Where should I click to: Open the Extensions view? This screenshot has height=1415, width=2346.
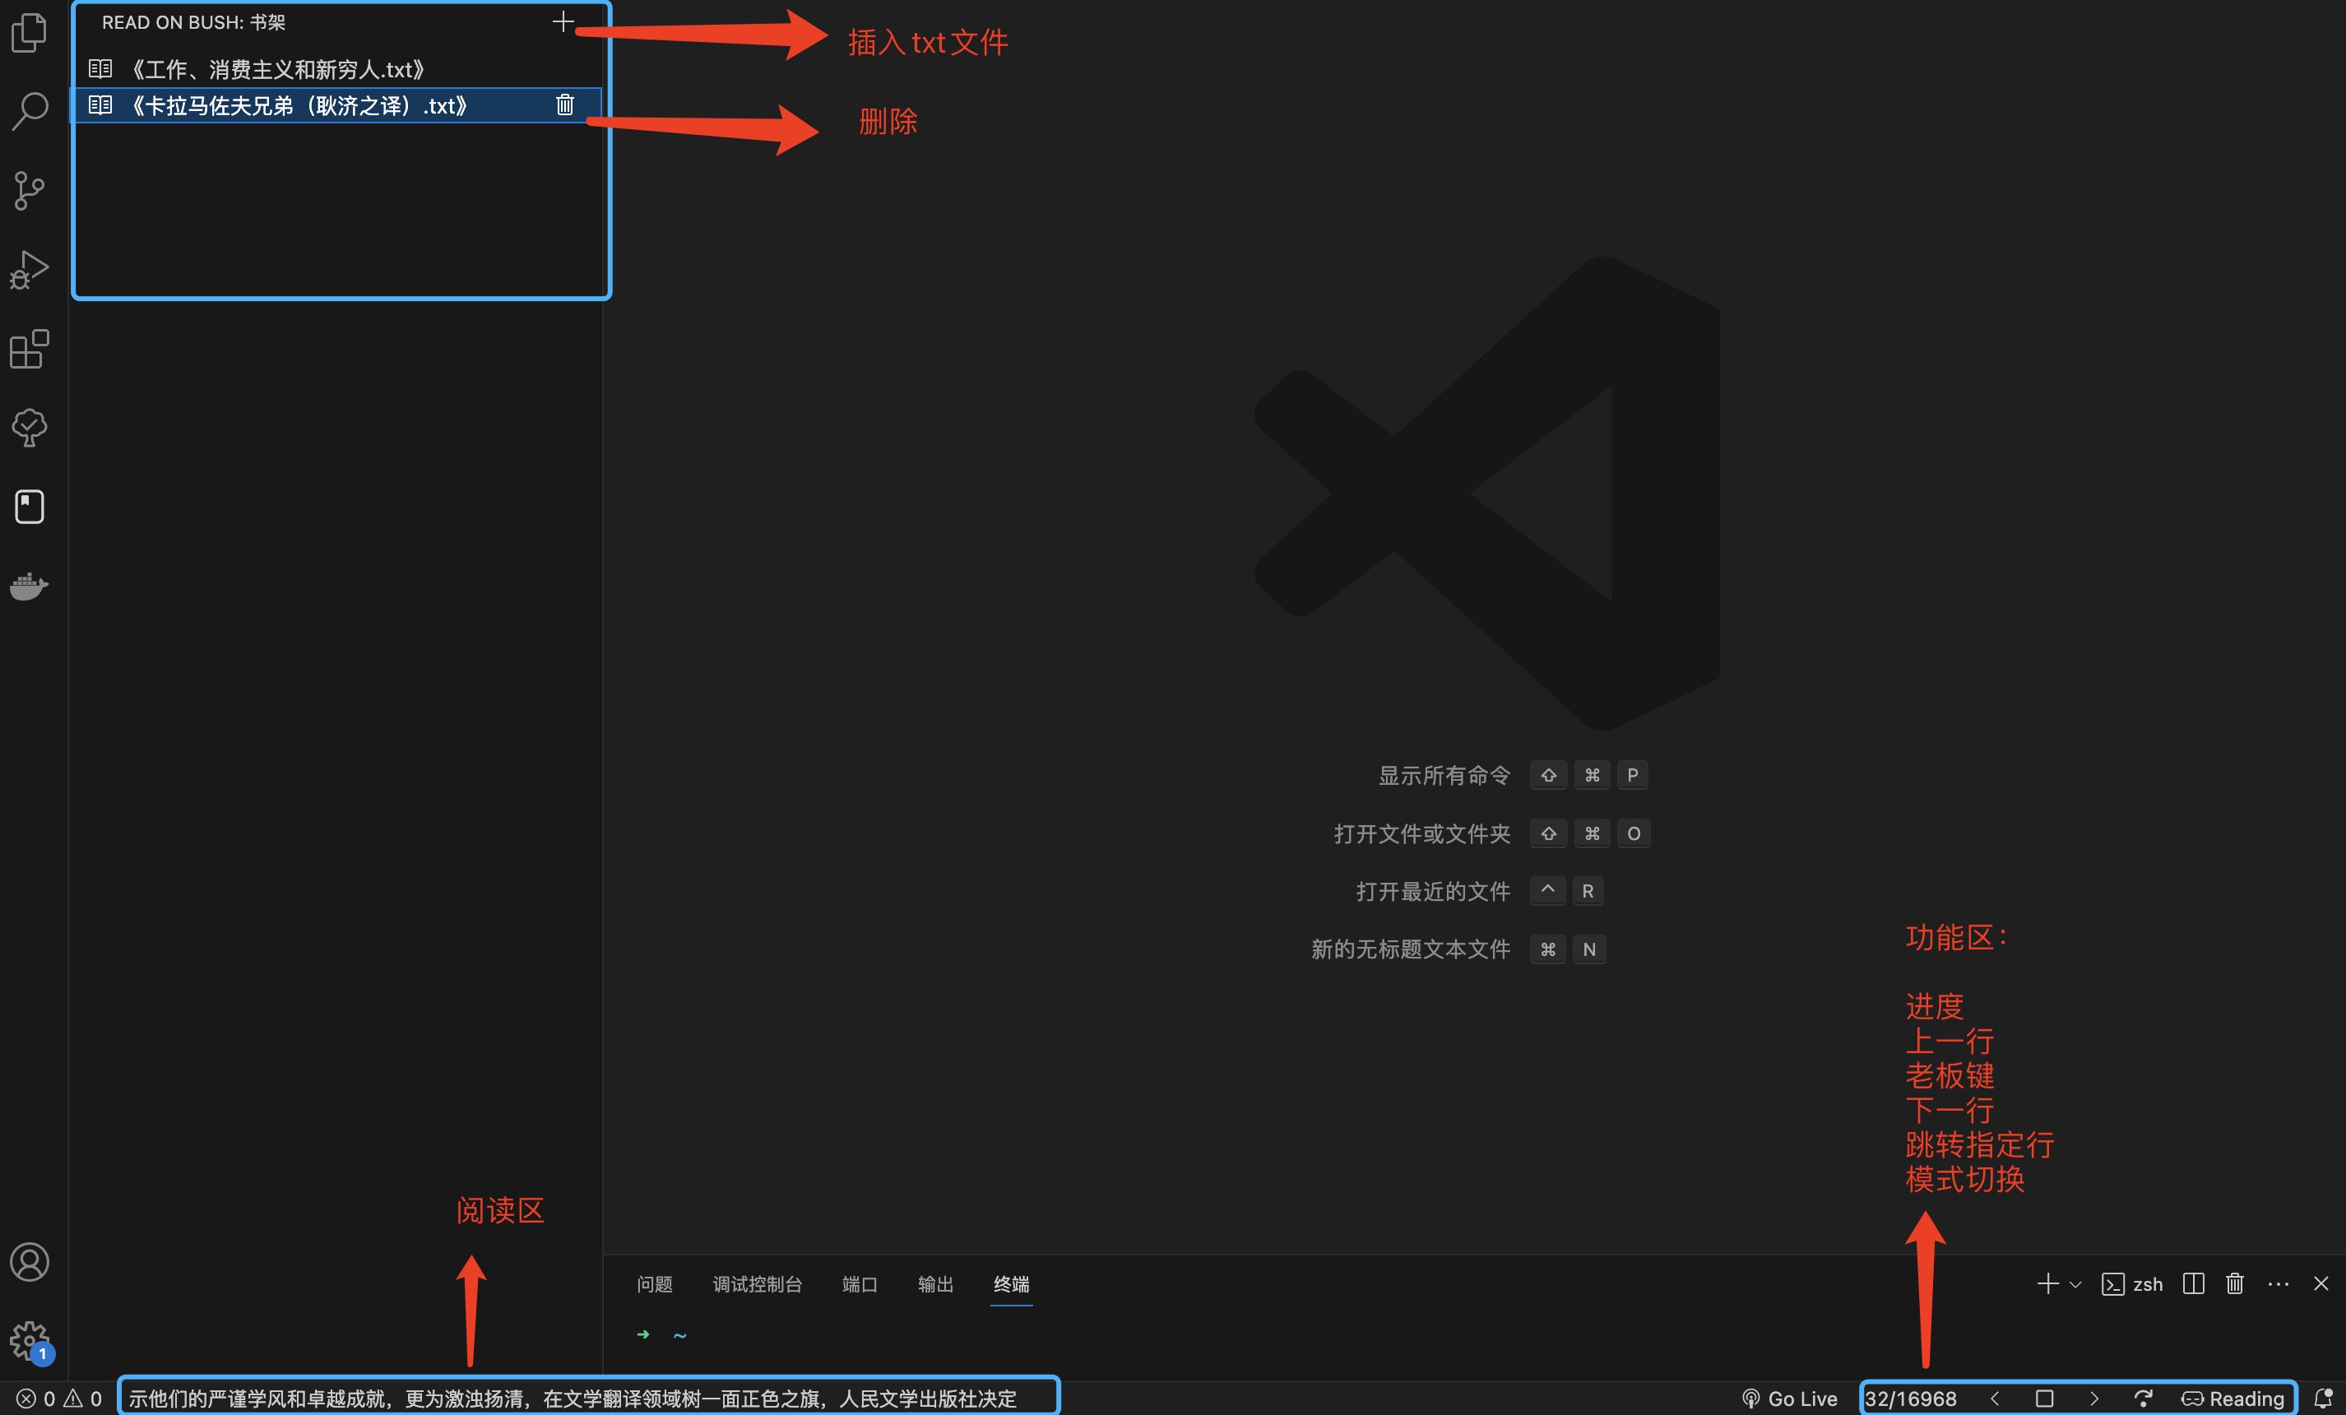tap(30, 349)
